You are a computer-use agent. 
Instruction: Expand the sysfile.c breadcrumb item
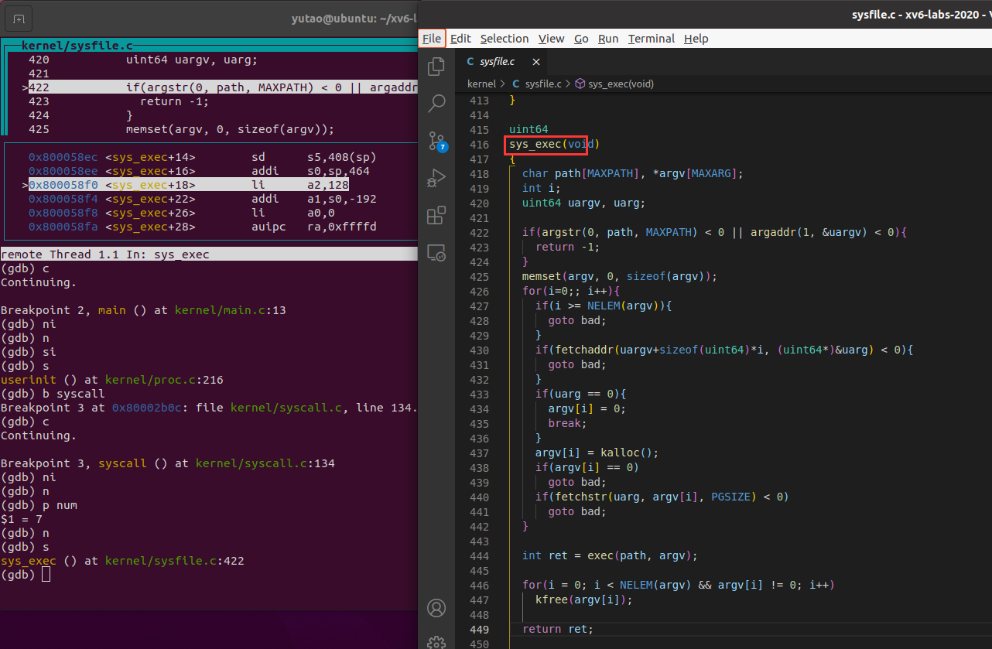point(542,84)
